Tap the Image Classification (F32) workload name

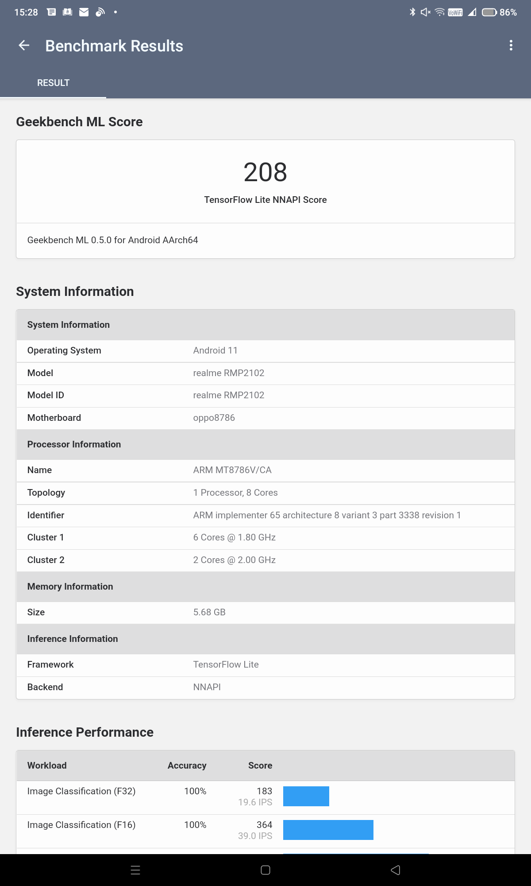click(81, 791)
